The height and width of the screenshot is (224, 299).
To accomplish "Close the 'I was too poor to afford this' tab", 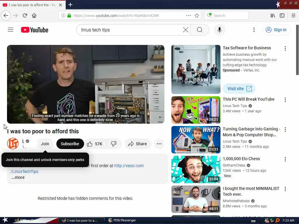I will [60, 5].
